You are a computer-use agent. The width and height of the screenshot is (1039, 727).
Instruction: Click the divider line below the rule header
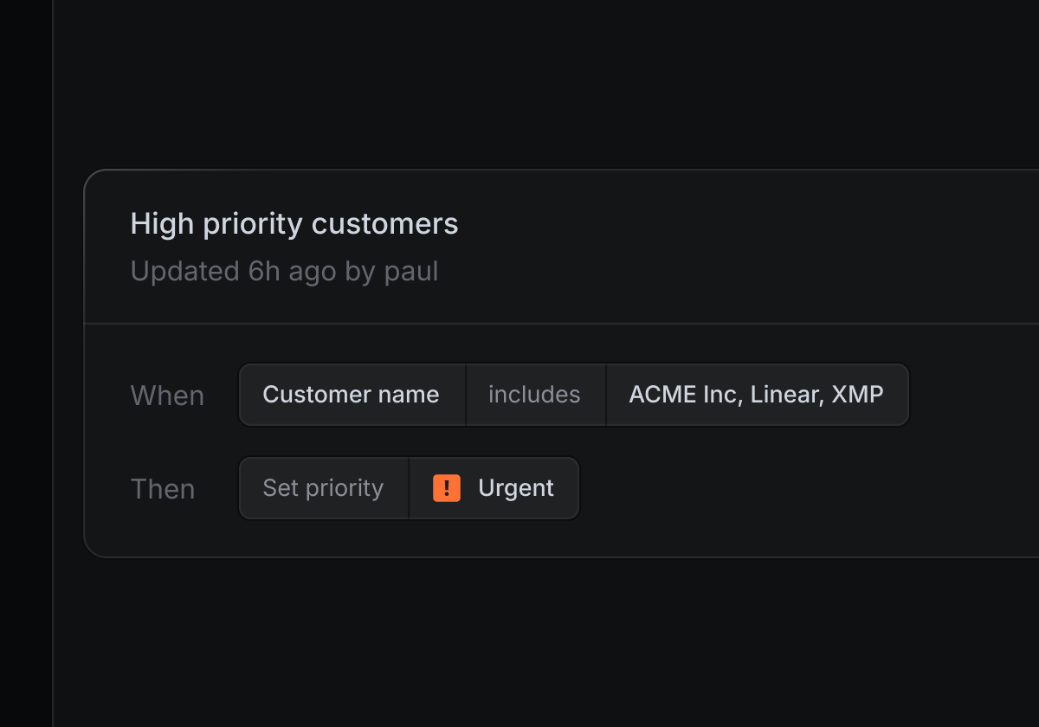(563, 324)
